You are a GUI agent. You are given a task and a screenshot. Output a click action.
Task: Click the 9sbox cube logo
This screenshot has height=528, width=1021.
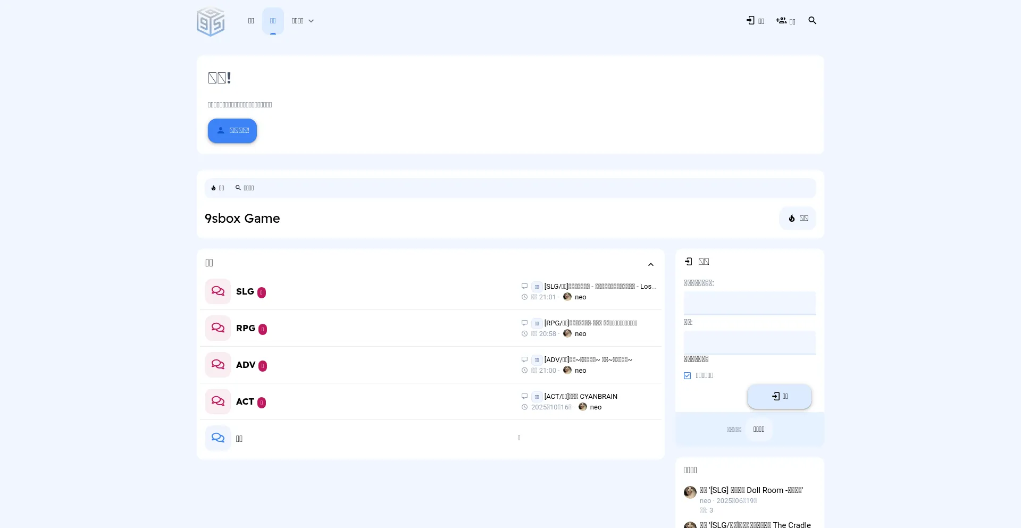[x=211, y=21]
